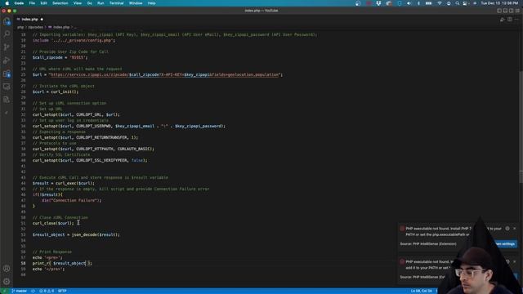Open the battery status menu bar icon
The width and height of the screenshot is (523, 294).
[x=428, y=3]
